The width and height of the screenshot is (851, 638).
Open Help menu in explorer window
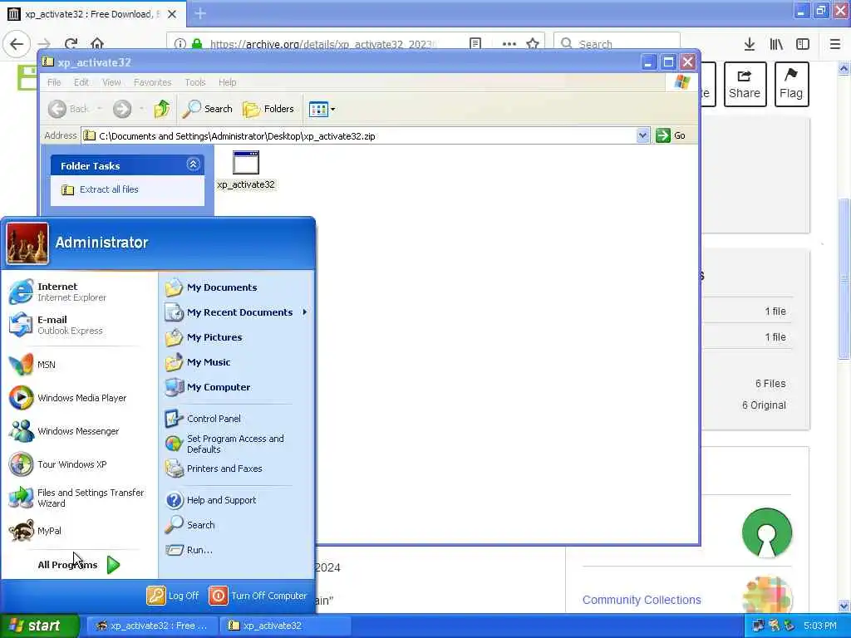tap(228, 82)
